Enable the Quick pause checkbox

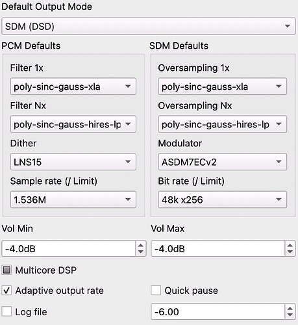pos(156,291)
